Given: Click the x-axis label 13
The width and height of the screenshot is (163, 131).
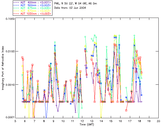Looking at the screenshot, I should click(92, 121).
